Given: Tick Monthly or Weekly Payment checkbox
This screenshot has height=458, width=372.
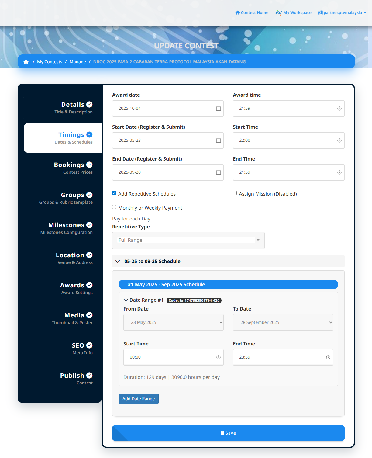Looking at the screenshot, I should (x=114, y=207).
